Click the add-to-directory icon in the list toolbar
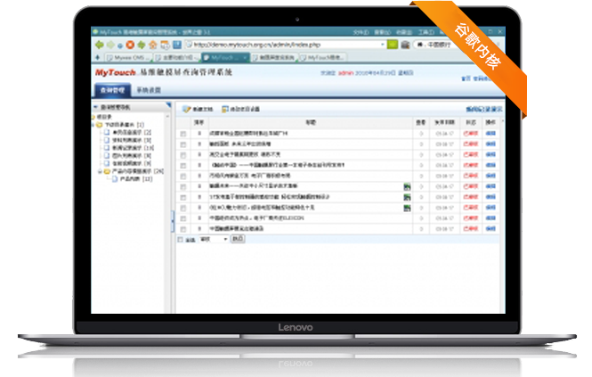 tap(225, 109)
